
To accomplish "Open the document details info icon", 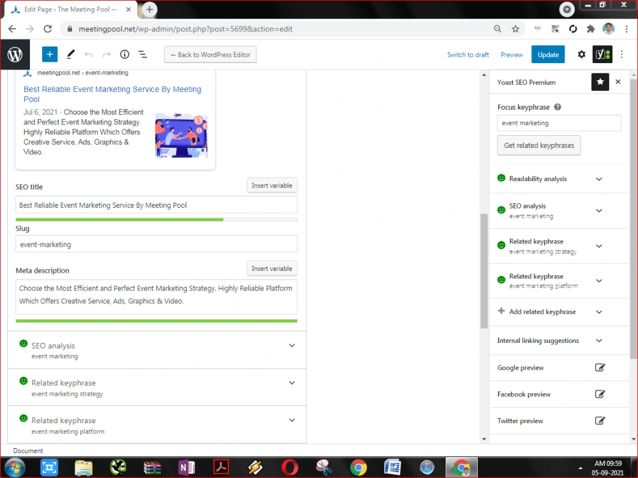I will [124, 54].
